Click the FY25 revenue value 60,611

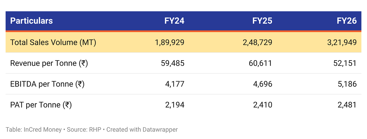[260, 63]
